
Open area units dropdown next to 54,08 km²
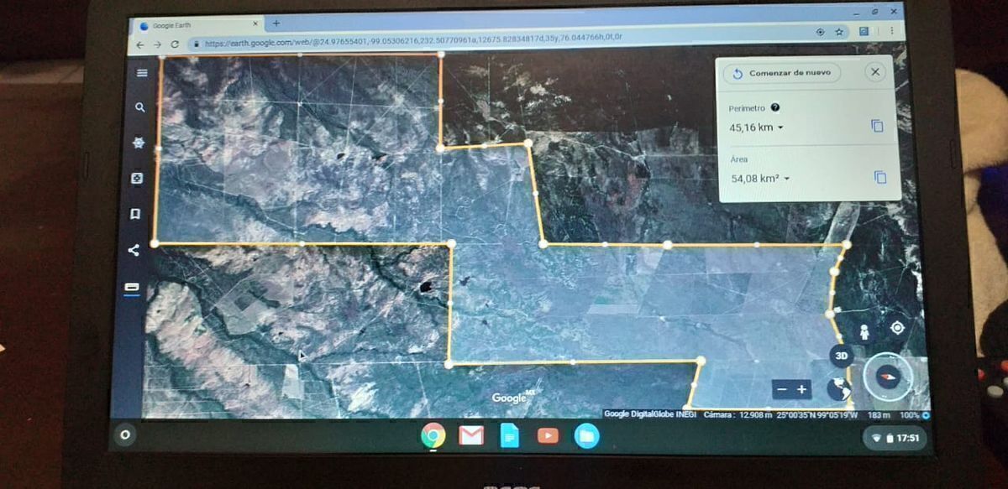(x=787, y=179)
